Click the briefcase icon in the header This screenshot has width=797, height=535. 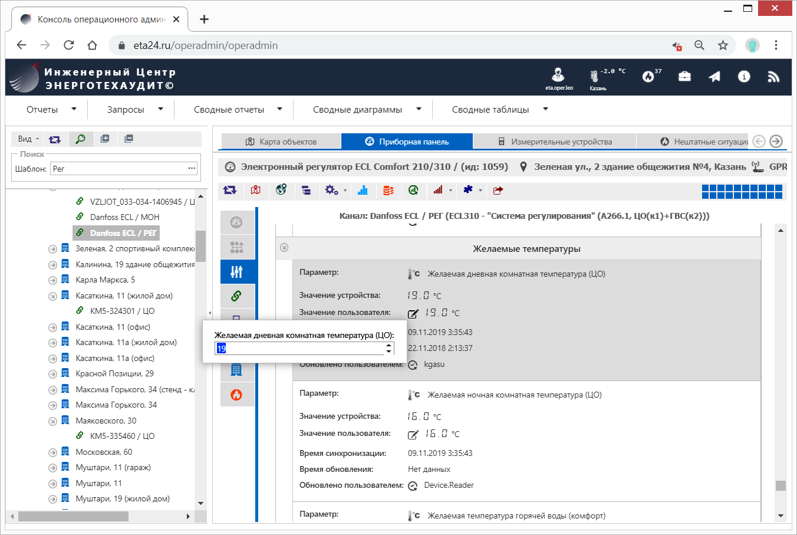(x=684, y=77)
